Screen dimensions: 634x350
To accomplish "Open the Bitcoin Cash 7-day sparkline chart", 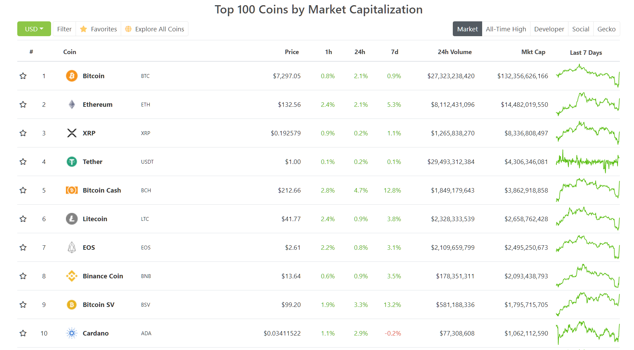I will click(588, 190).
